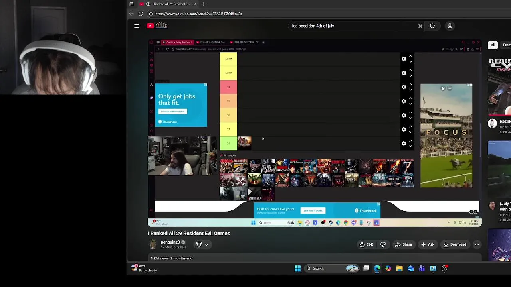Image resolution: width=511 pixels, height=287 pixels.
Task: Toggle the notification bell for penguinz0
Action: pyautogui.click(x=199, y=244)
